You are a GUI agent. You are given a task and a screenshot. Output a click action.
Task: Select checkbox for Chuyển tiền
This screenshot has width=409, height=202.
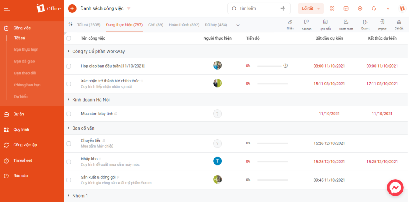coord(69,144)
